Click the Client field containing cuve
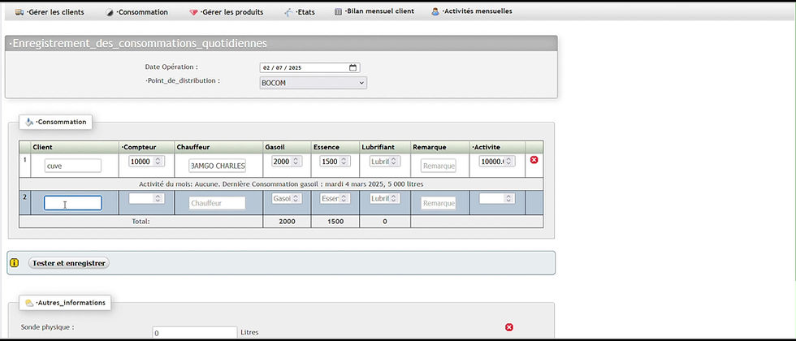Image resolution: width=796 pixels, height=341 pixels. [x=72, y=166]
